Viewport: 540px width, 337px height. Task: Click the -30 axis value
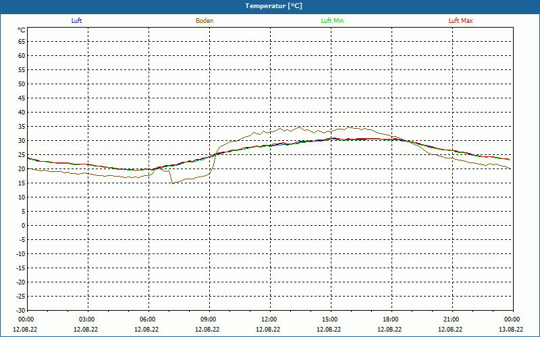point(21,310)
